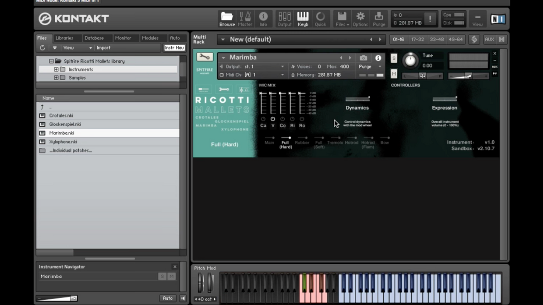The image size is (543, 305).
Task: Toggle the Keyb on-screen keyboard button
Action: point(303,19)
